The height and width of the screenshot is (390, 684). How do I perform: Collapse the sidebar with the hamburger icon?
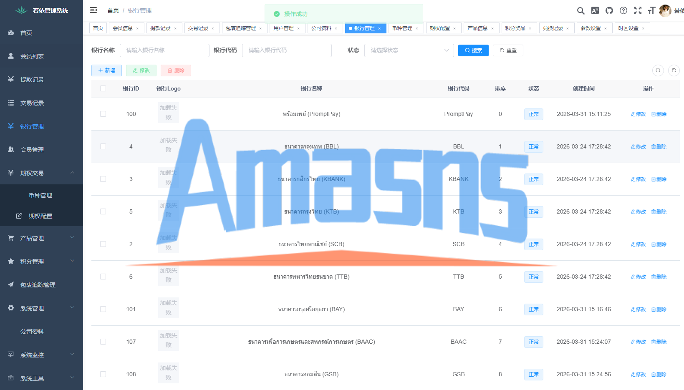93,10
